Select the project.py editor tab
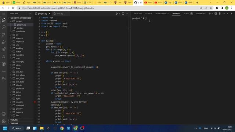The height and width of the screenshot is (132, 235). [x=43, y=14]
